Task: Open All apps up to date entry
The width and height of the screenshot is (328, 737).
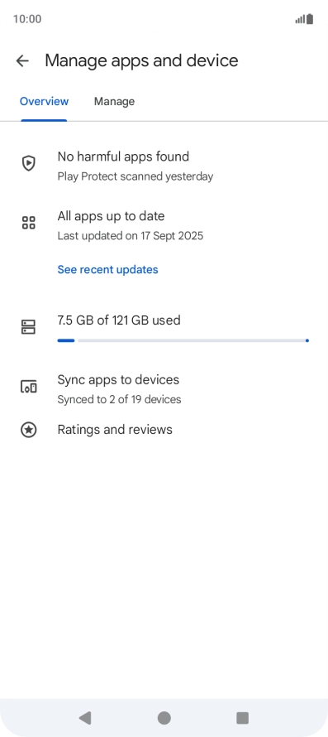Action: pos(164,225)
